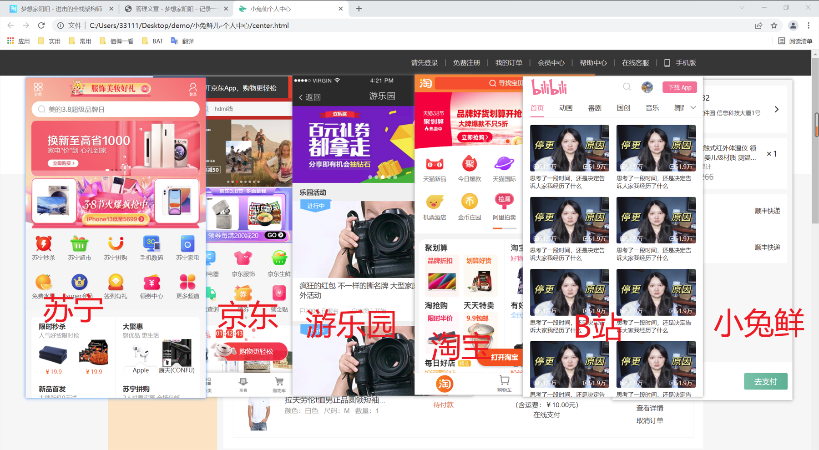This screenshot has height=450, width=819.
Task: Bookmark this page with the star icon
Action: tap(774, 25)
